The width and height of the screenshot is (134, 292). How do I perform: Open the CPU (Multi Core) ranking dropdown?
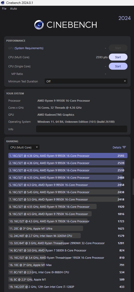[x=24, y=147]
